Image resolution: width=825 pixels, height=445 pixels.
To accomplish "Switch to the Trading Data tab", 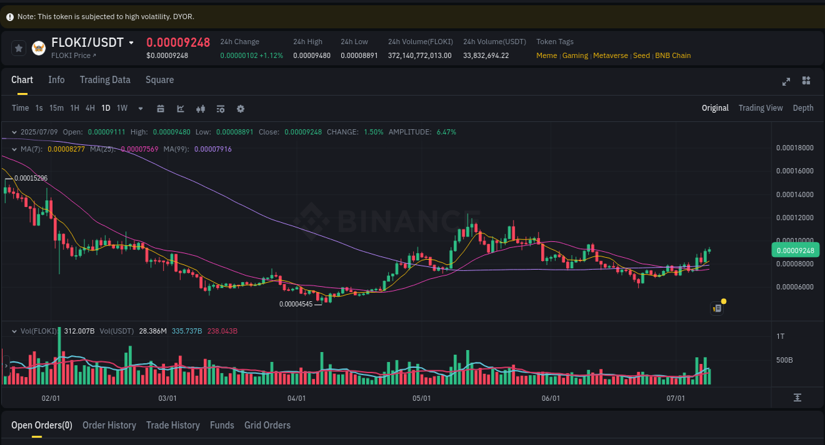I will (105, 80).
